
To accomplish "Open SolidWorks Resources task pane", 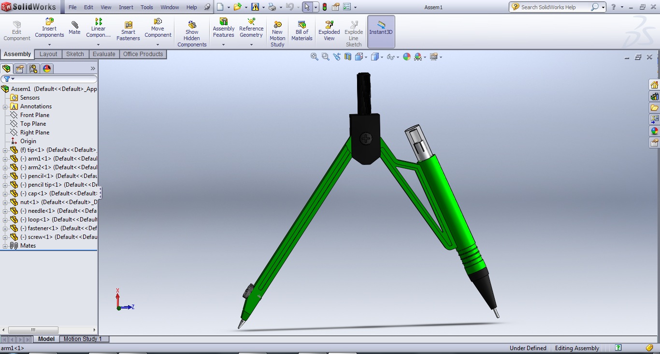I will point(654,85).
